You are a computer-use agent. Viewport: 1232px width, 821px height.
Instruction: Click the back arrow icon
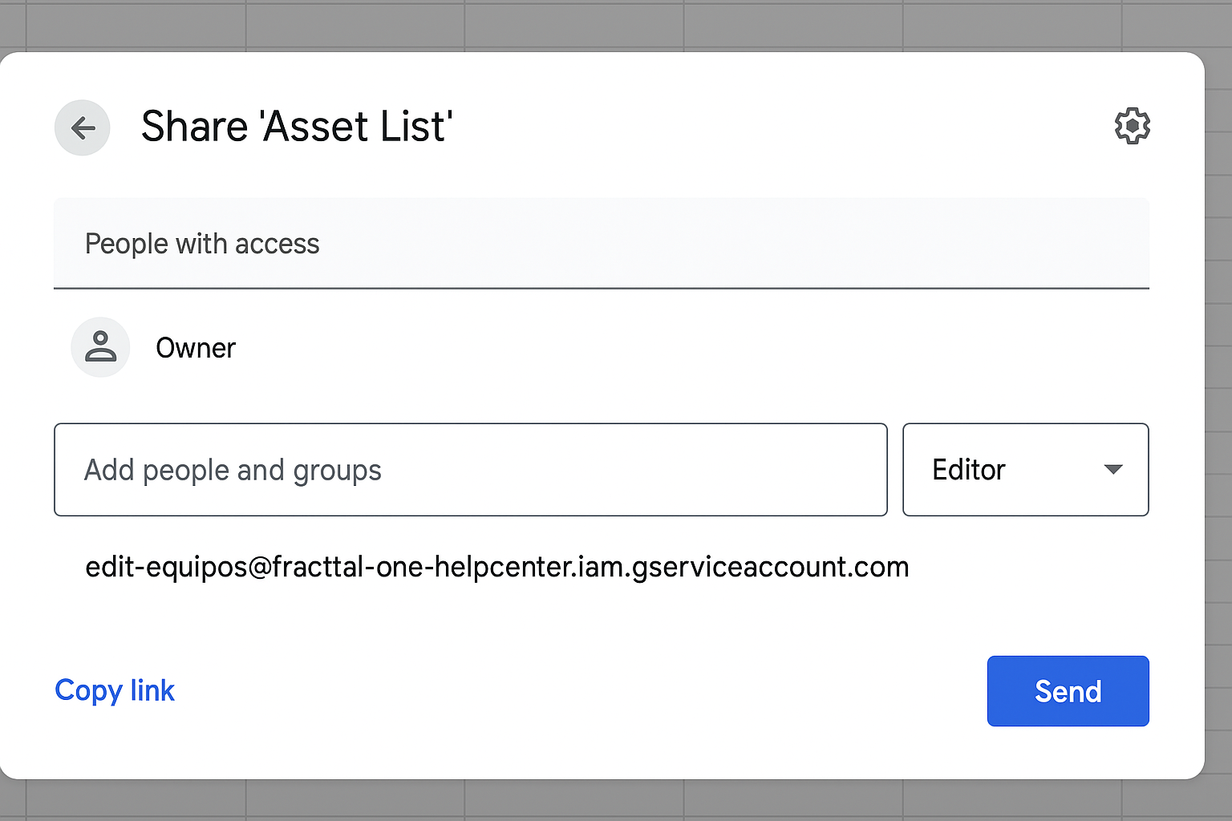[83, 127]
